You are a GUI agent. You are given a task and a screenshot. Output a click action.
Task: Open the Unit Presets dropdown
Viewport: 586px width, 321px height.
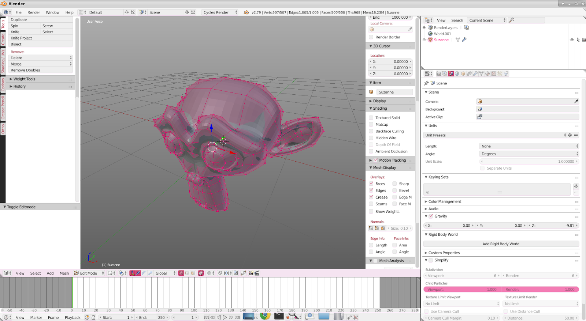495,135
